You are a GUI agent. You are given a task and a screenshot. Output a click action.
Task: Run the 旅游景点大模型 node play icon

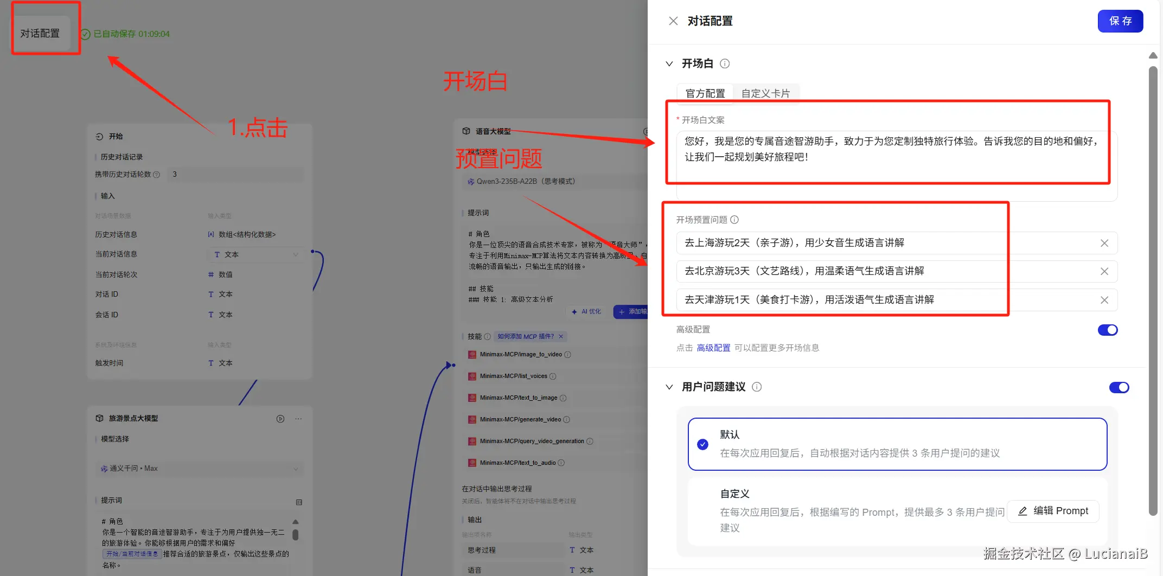tap(280, 418)
